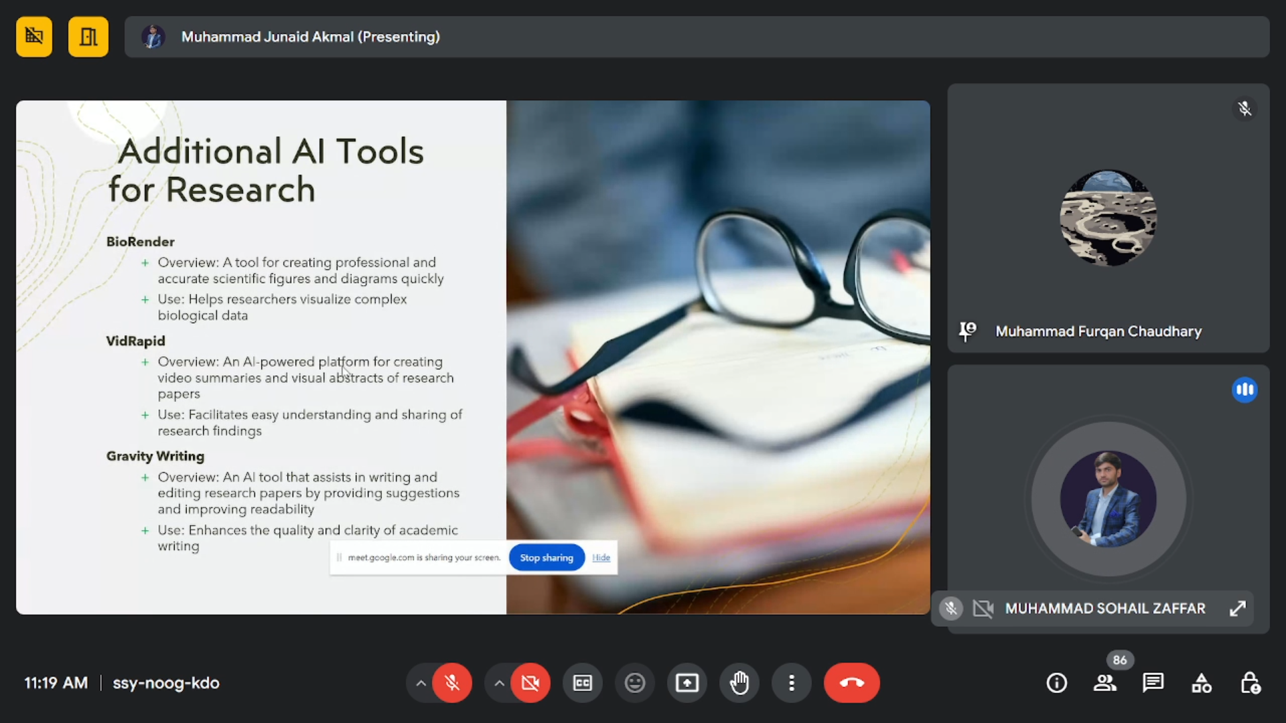Image resolution: width=1286 pixels, height=723 pixels.
Task: Click the 11:19 AM clock text
Action: [56, 683]
